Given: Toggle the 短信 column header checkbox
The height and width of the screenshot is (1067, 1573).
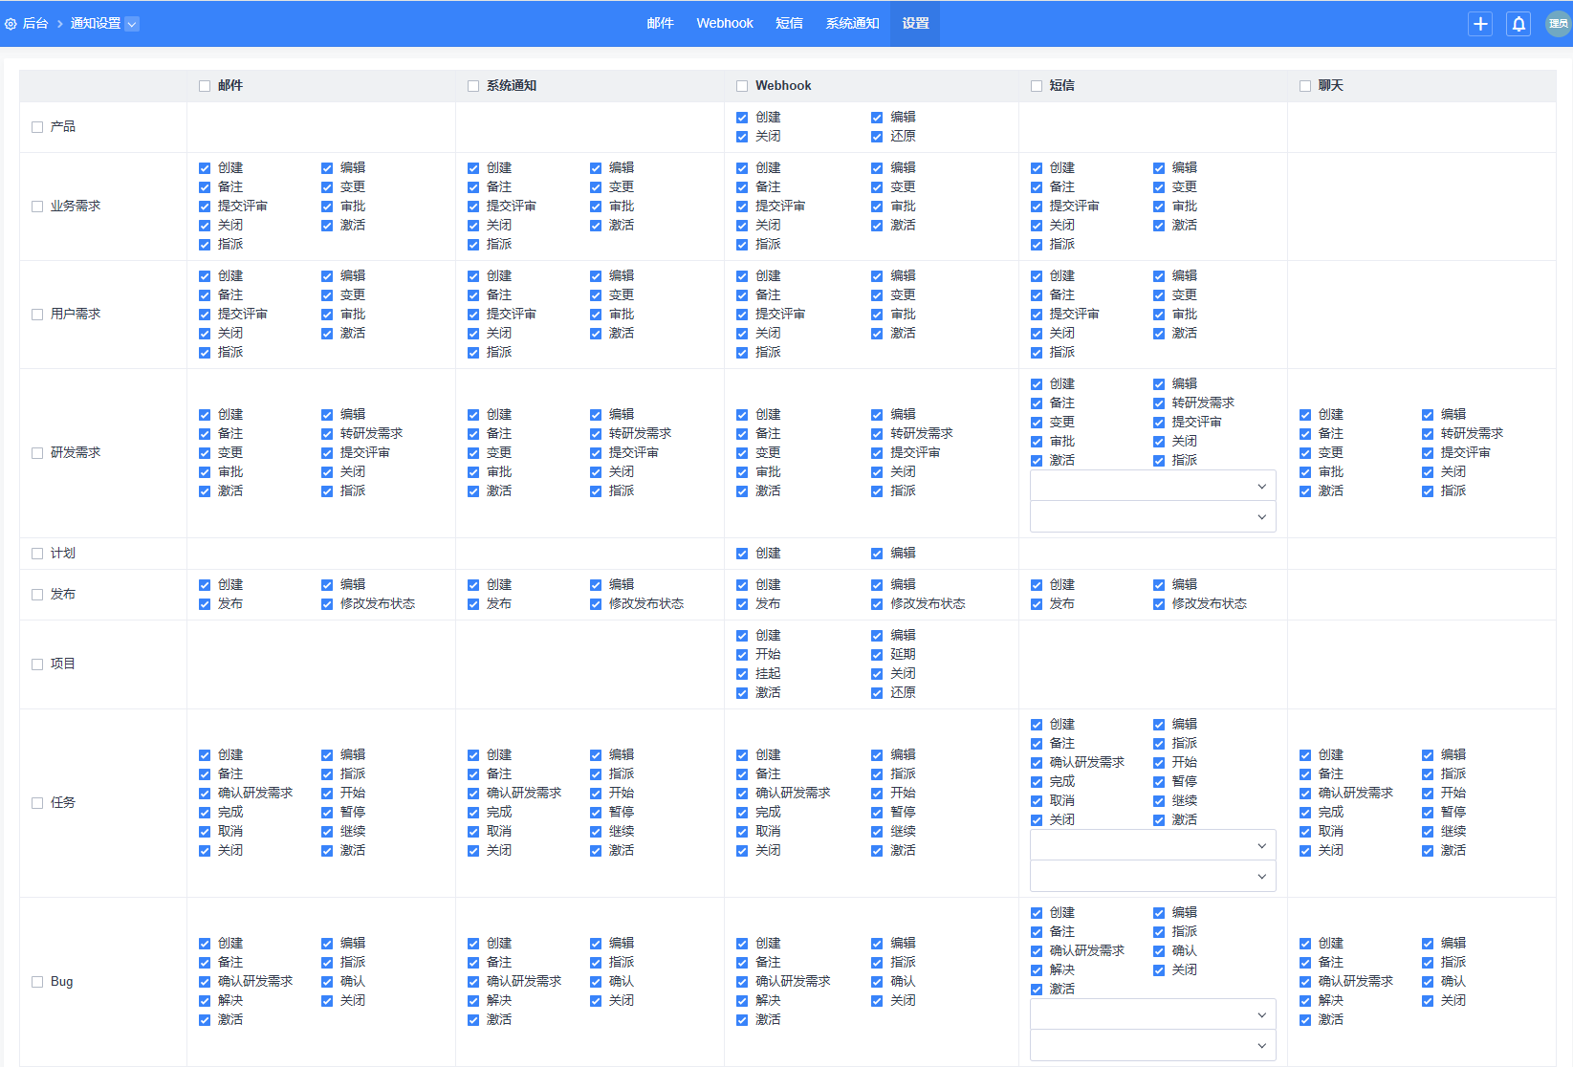Looking at the screenshot, I should pos(1037,86).
